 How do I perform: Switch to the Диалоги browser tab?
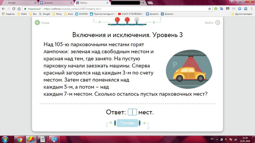tap(56, 3)
